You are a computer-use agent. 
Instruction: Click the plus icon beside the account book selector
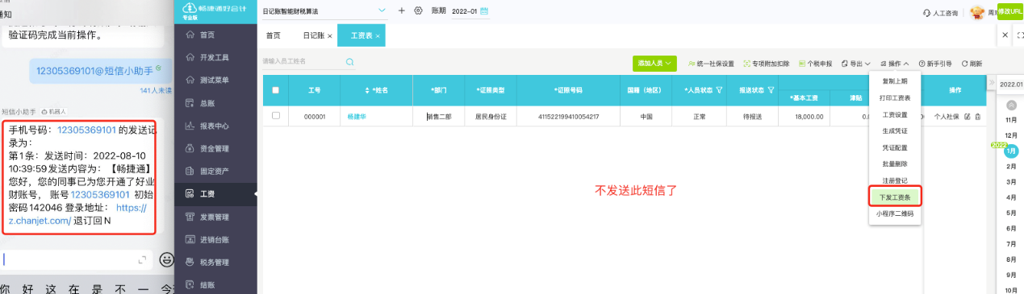point(402,10)
